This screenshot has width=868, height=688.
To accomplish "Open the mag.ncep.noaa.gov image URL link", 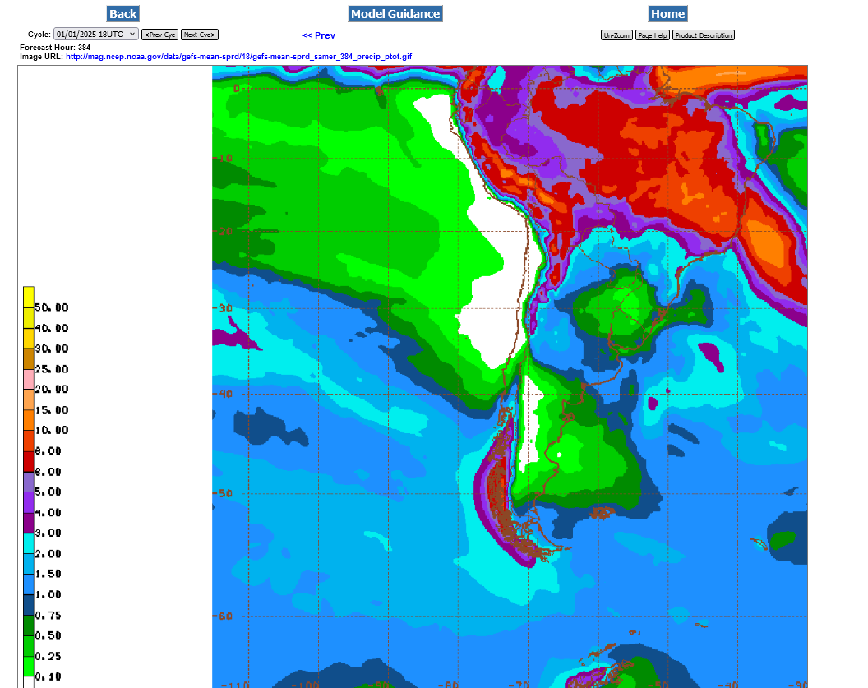I will (x=238, y=57).
